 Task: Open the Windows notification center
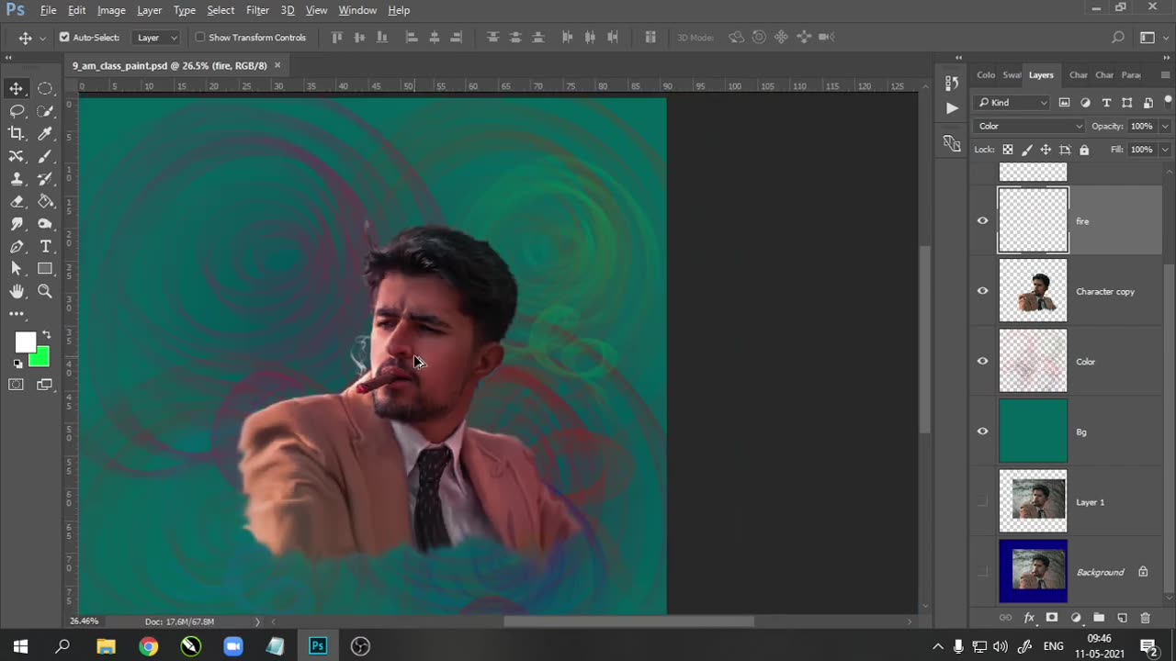[1148, 646]
